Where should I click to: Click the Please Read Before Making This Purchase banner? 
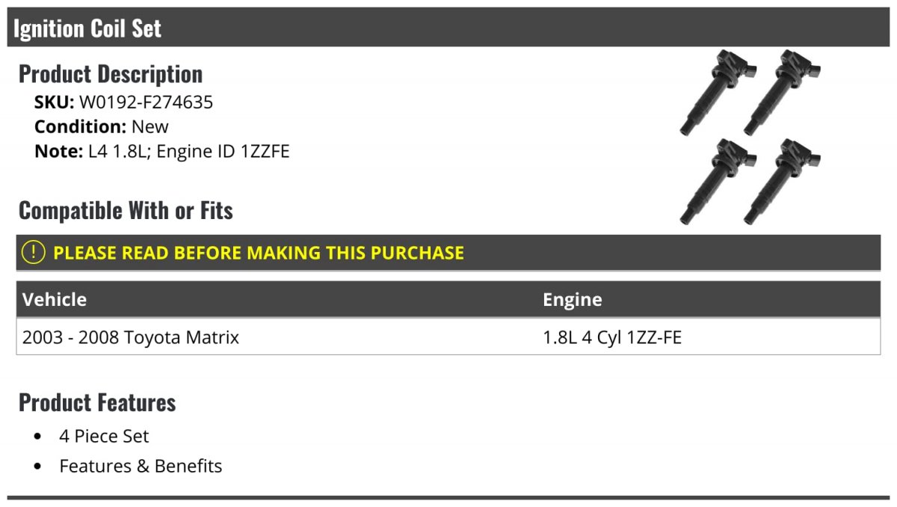coord(449,253)
